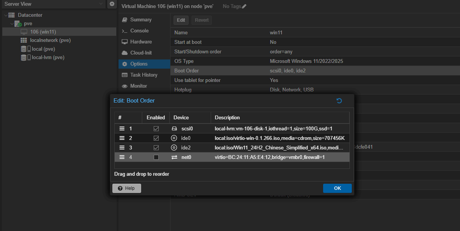The image size is (460, 231).
Task: Click the CD-ROM icon for ide0
Action: [x=174, y=138]
